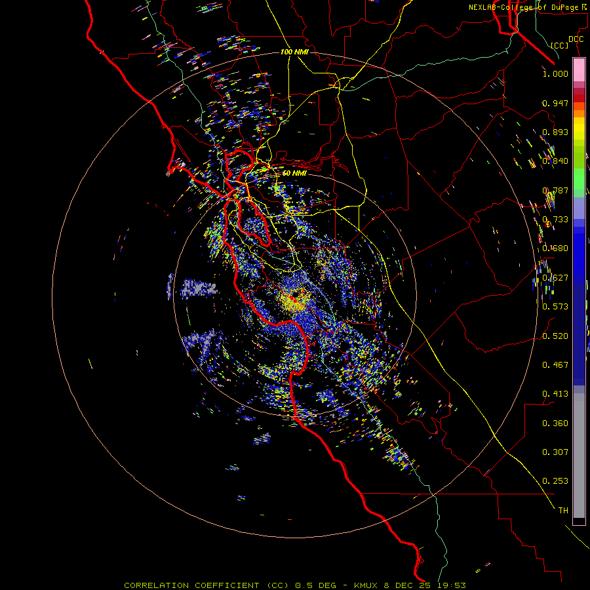The height and width of the screenshot is (590, 590).
Task: Click the [CC] legend heading
Action: (x=560, y=45)
